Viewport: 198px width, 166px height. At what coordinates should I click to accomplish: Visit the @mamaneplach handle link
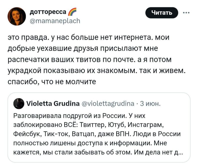pyautogui.click(x=55, y=21)
